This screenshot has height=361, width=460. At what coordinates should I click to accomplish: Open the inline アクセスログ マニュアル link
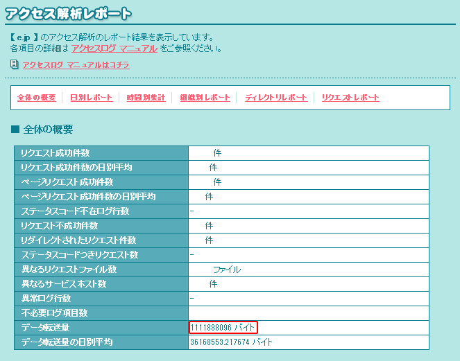(x=114, y=49)
